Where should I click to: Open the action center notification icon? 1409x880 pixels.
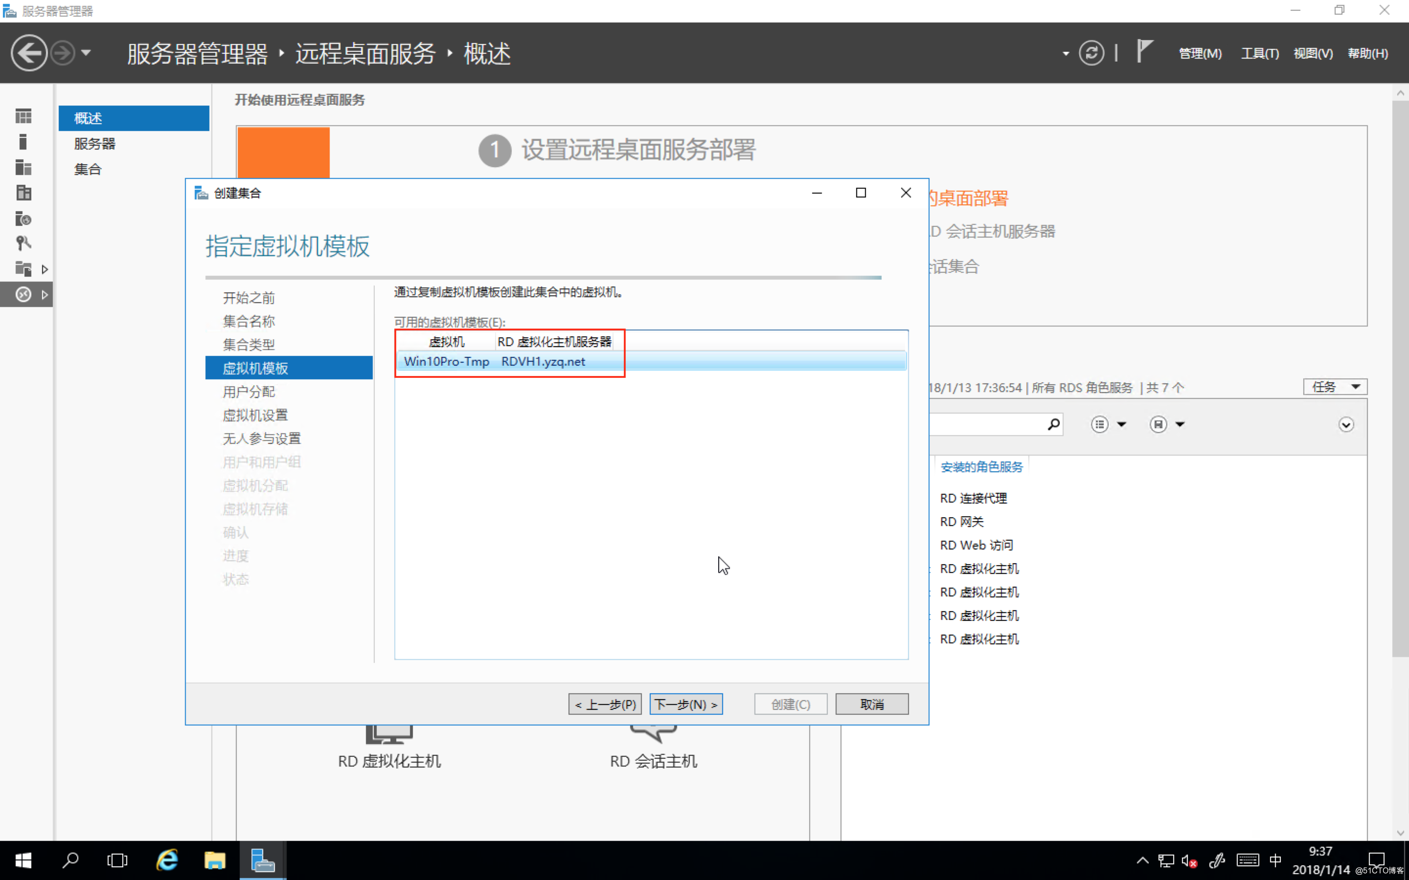[1376, 859]
